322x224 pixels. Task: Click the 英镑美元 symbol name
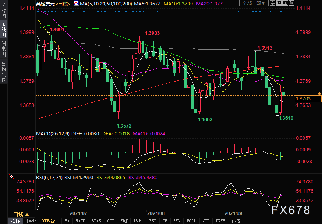pos(46,4)
